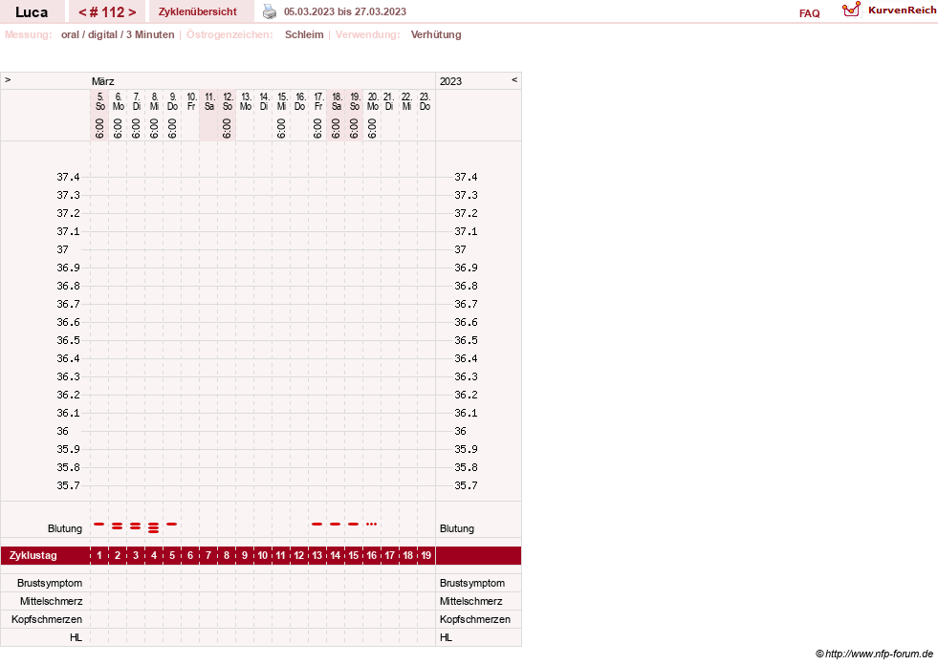Click the März month label
The height and width of the screenshot is (665, 938).
point(103,81)
